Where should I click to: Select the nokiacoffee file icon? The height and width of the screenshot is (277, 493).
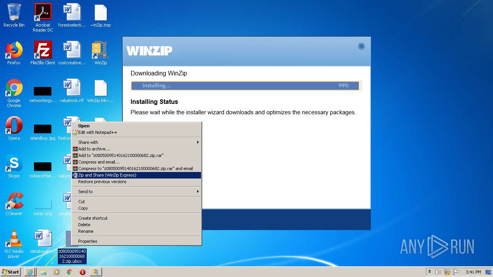[x=43, y=170]
